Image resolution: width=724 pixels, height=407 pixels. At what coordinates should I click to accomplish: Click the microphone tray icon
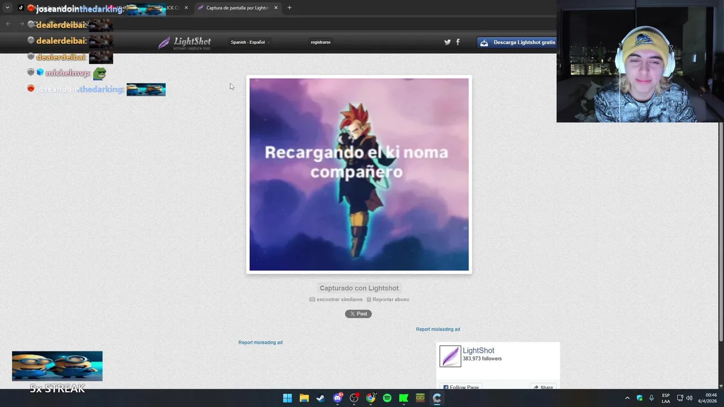click(x=652, y=398)
